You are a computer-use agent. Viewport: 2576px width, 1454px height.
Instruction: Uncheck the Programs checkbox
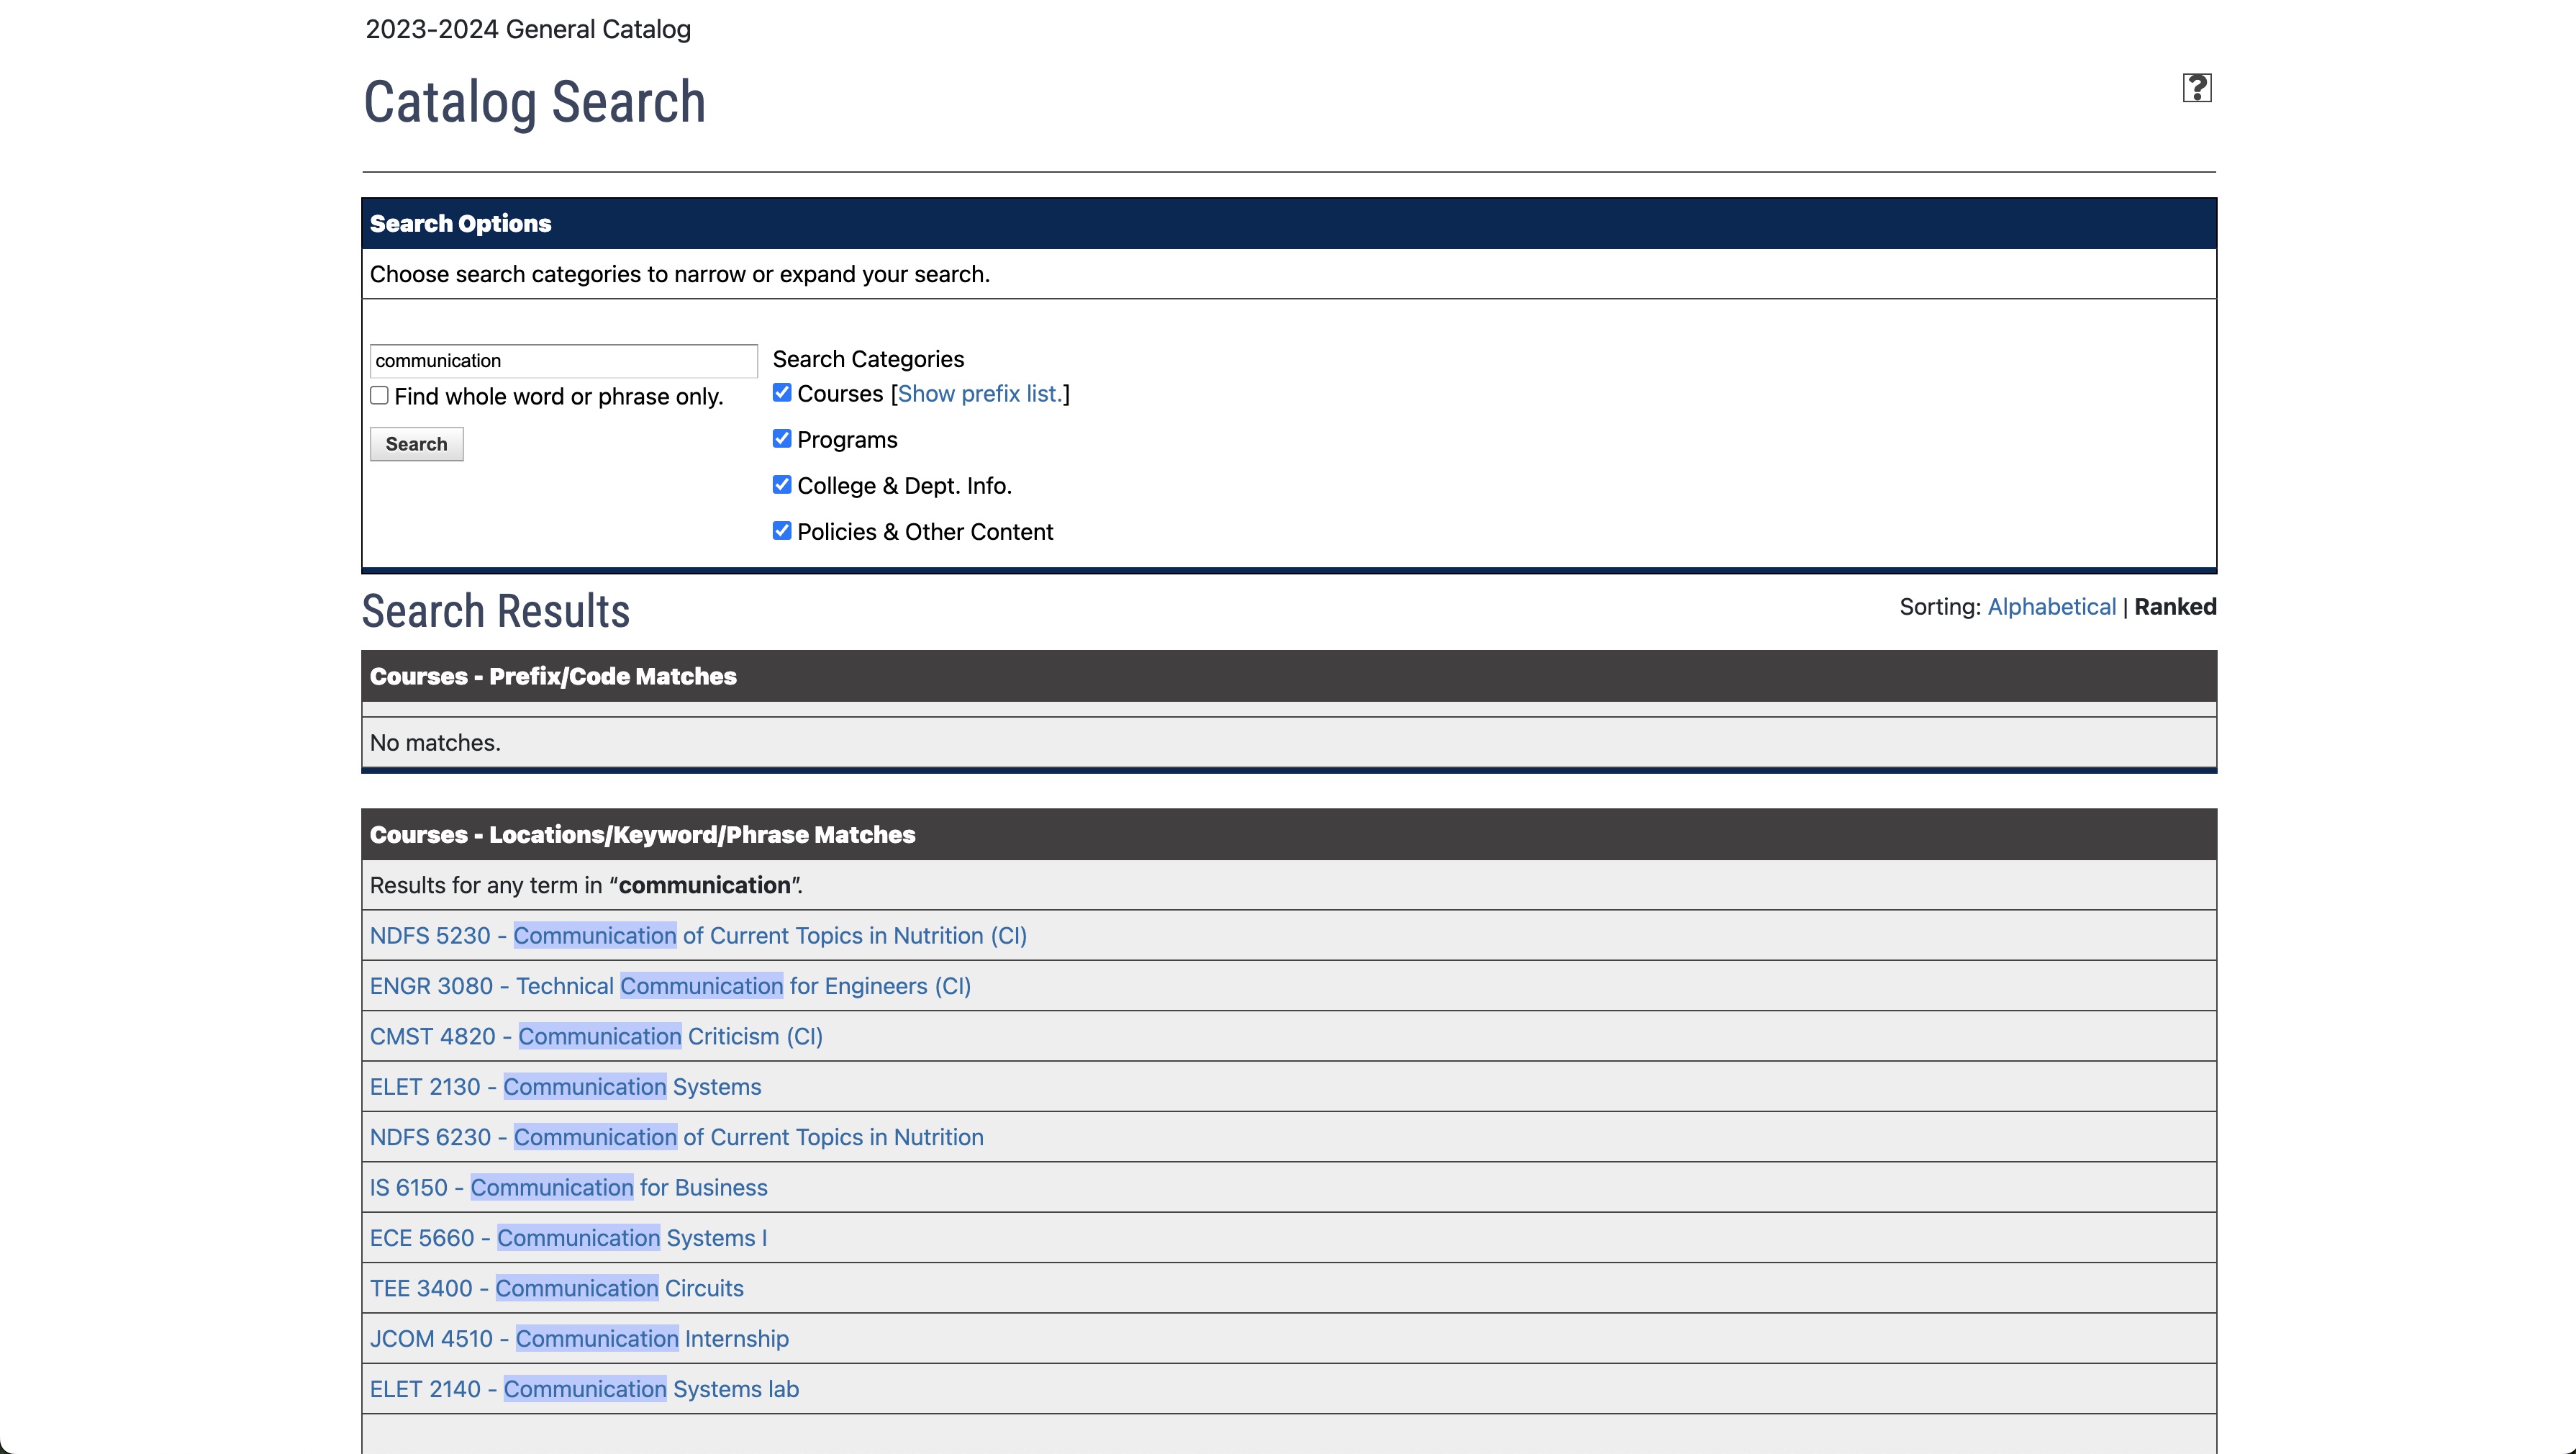782,438
